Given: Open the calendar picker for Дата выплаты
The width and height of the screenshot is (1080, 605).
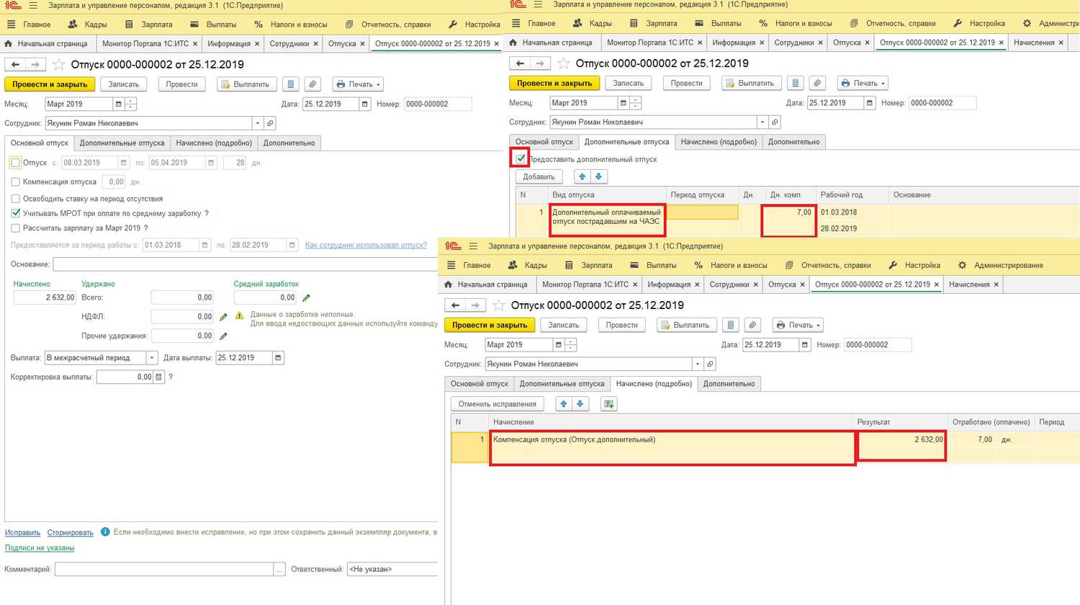Looking at the screenshot, I should point(279,358).
